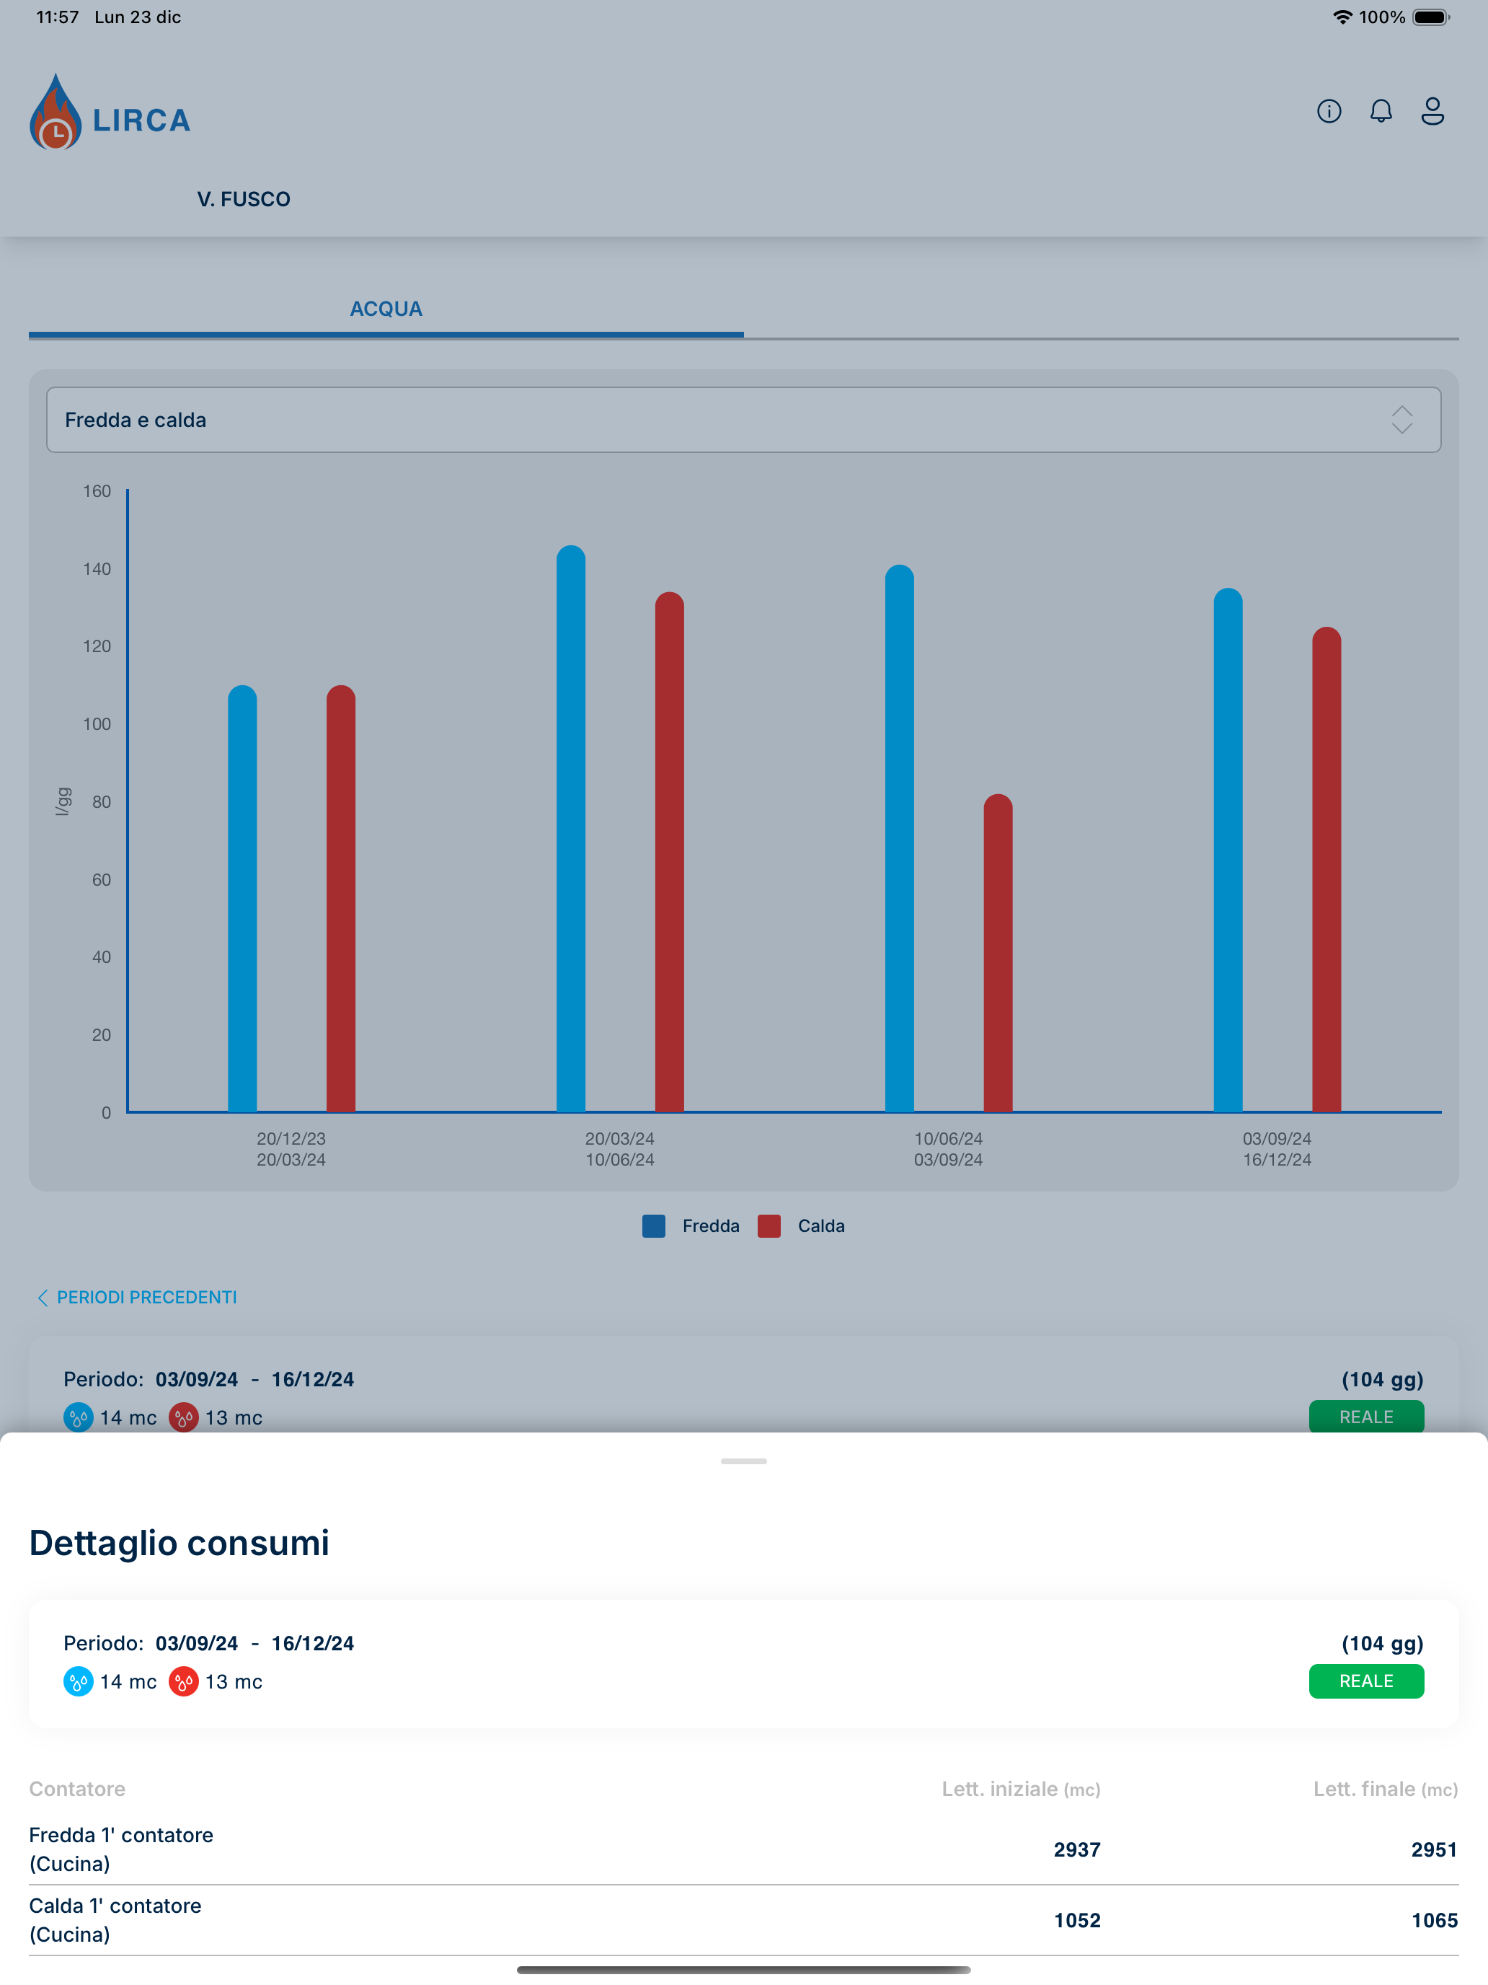
Task: Tap the Dettaglio consumi heading
Action: (180, 1543)
